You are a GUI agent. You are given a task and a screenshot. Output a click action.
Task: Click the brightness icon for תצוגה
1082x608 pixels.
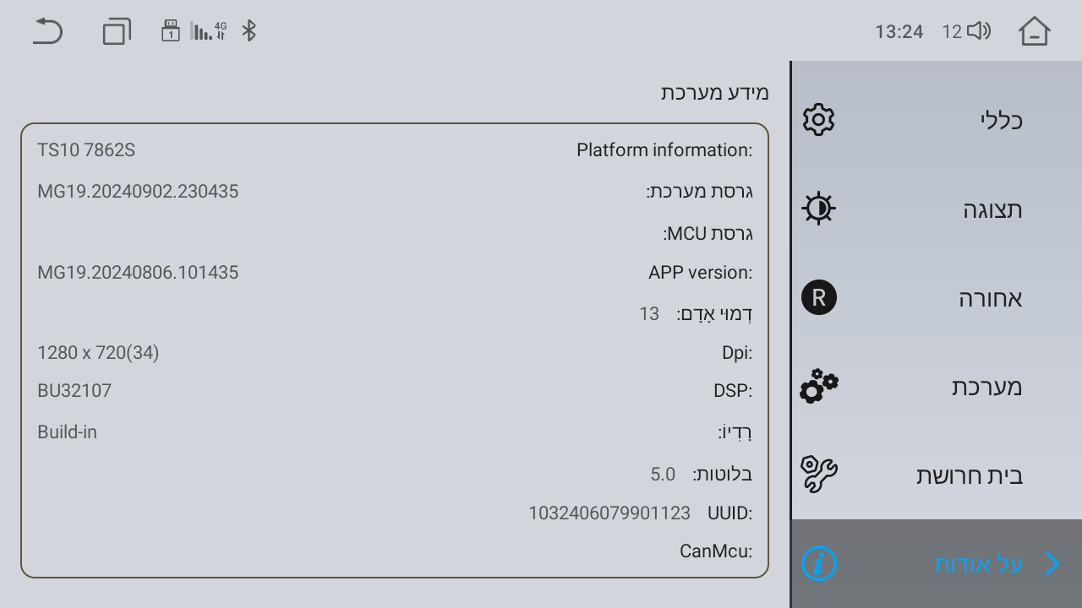818,209
